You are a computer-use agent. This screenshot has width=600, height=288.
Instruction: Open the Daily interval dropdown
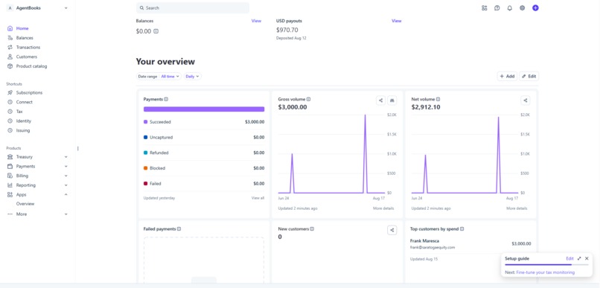[x=193, y=77]
